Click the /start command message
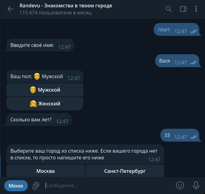Viewport: 205px width, 194px height. [x=164, y=30]
